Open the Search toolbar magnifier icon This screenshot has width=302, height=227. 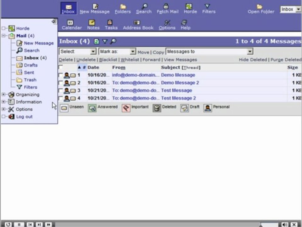(x=144, y=7)
